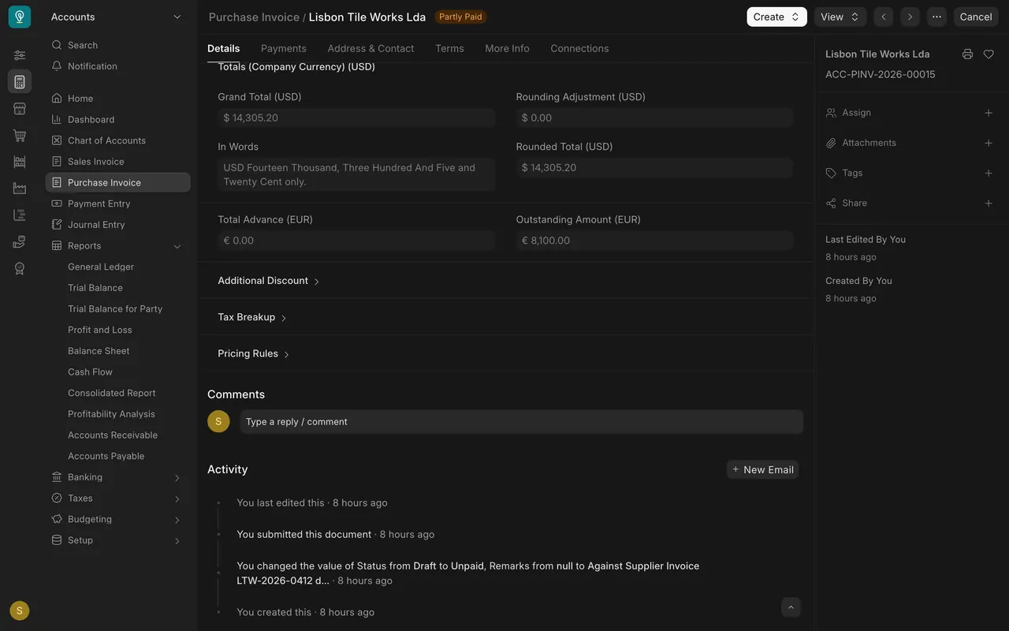This screenshot has height=631, width=1009.
Task: Add a tag with the Tags plus
Action: tap(989, 173)
